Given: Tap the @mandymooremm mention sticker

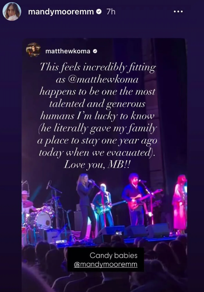Looking at the screenshot, I should [105, 265].
